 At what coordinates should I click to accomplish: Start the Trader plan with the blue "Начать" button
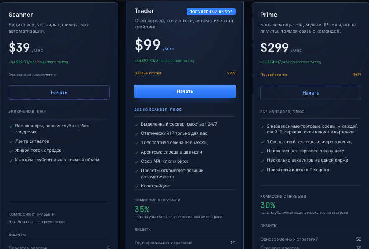[185, 91]
